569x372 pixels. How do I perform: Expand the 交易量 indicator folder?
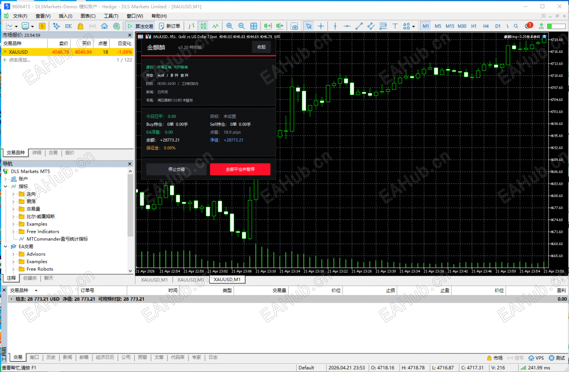coord(13,209)
